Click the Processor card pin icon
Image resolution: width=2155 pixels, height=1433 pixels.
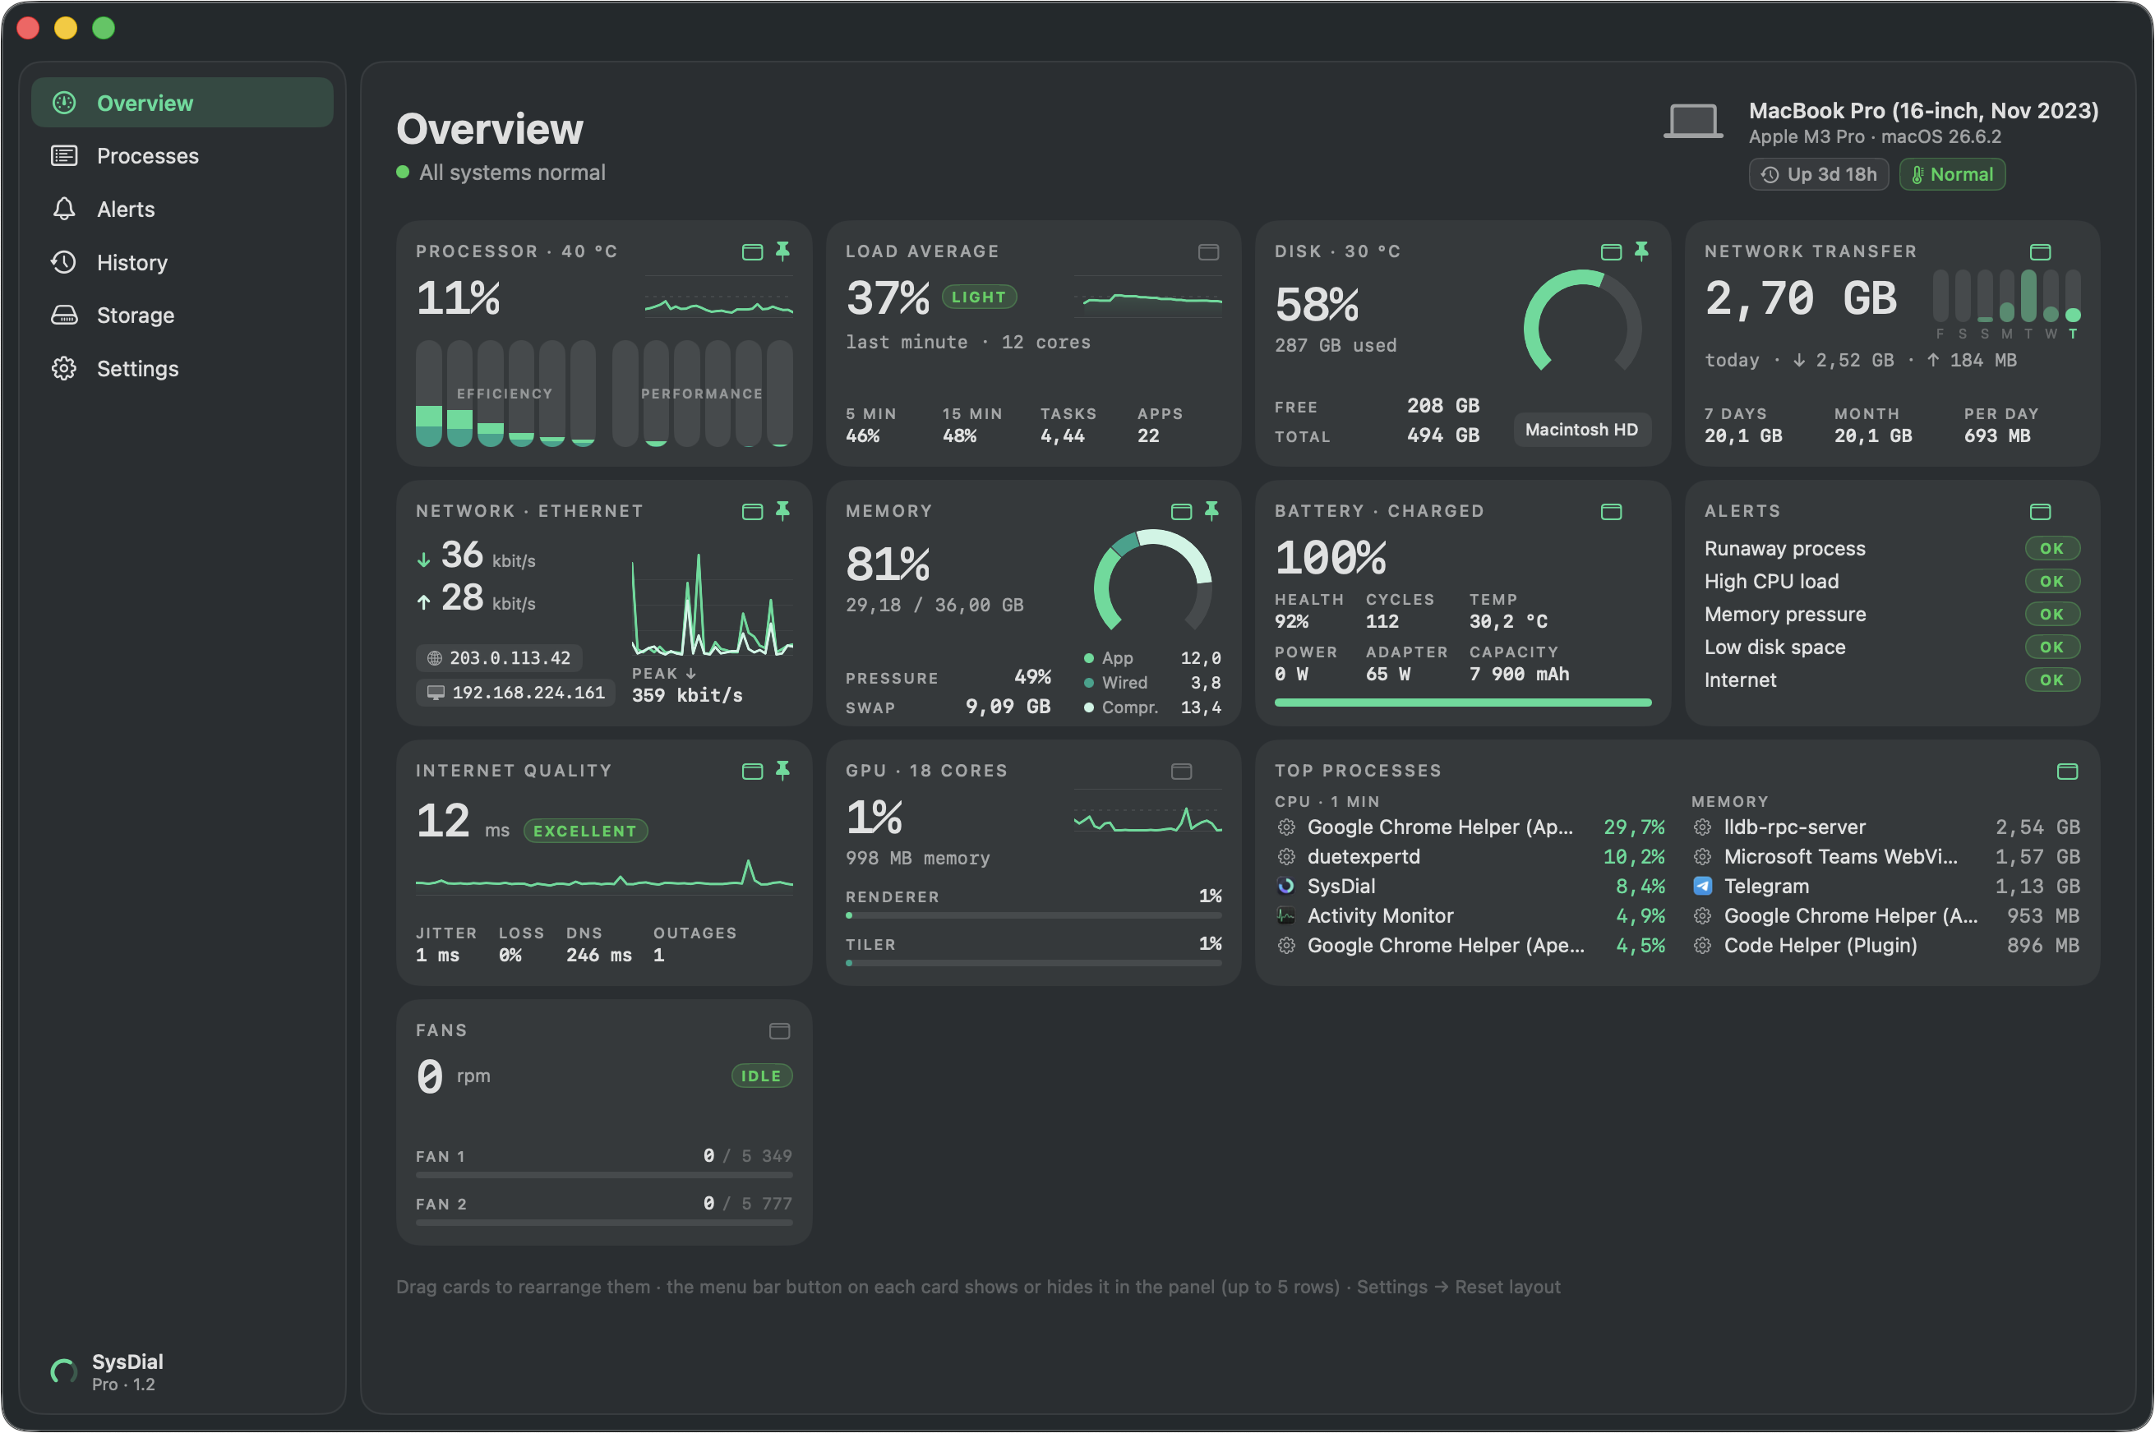coord(783,251)
